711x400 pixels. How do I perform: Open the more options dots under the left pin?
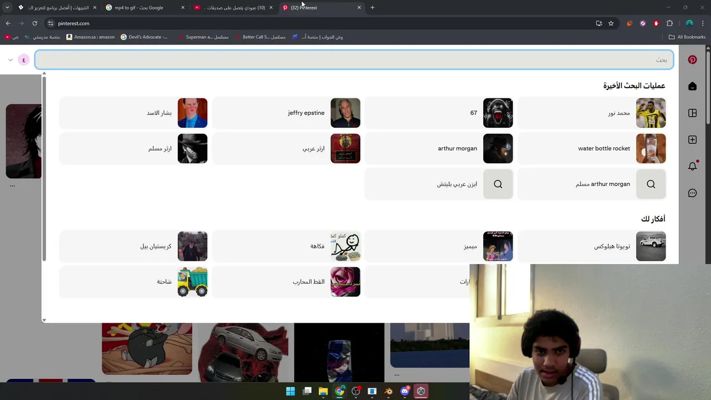tap(12, 186)
